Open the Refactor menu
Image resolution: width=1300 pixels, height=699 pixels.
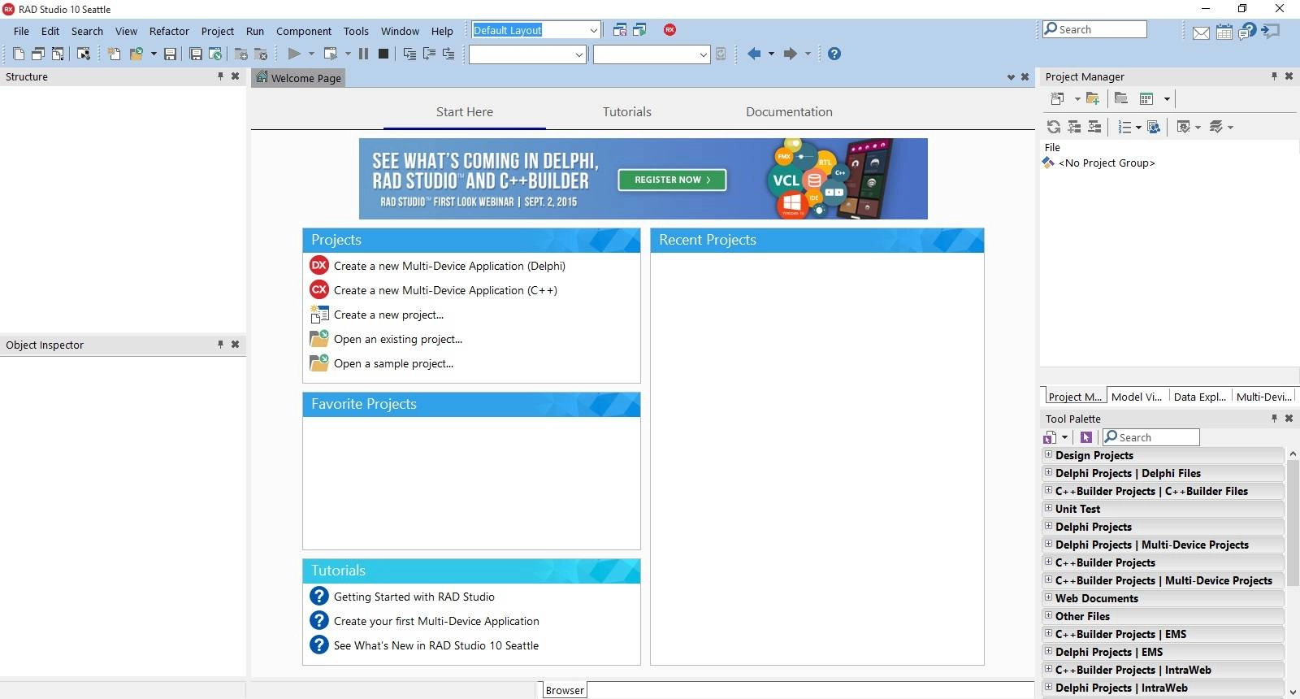point(169,31)
